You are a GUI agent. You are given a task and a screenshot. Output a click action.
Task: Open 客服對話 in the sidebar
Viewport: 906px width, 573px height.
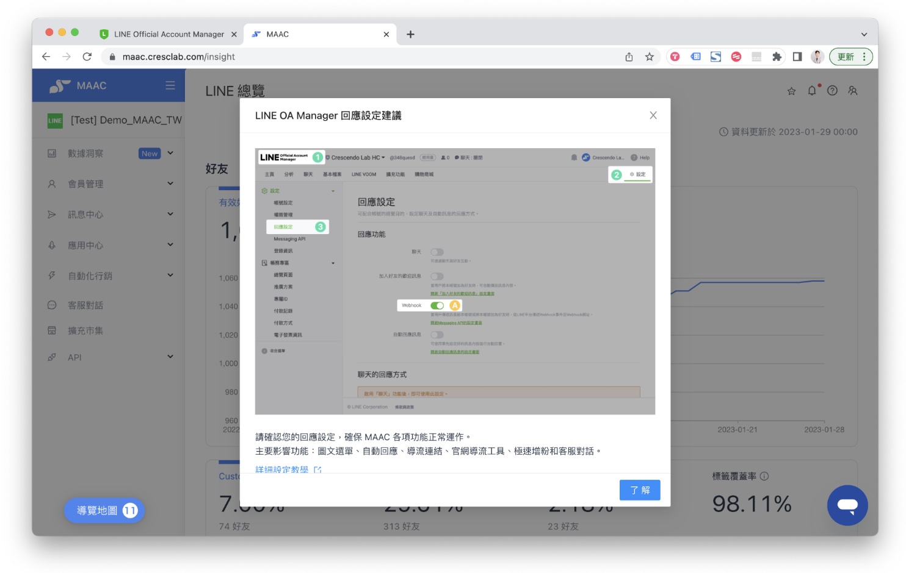tap(85, 305)
